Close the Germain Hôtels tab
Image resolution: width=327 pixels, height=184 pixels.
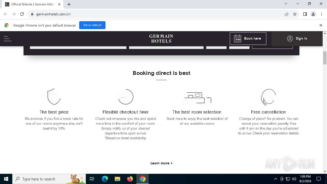coord(59,4)
